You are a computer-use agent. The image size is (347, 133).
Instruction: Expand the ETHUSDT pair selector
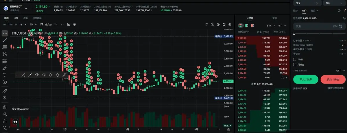(x=26, y=8)
